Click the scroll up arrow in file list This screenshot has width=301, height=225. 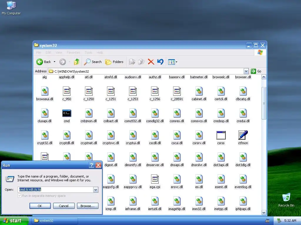point(264,77)
